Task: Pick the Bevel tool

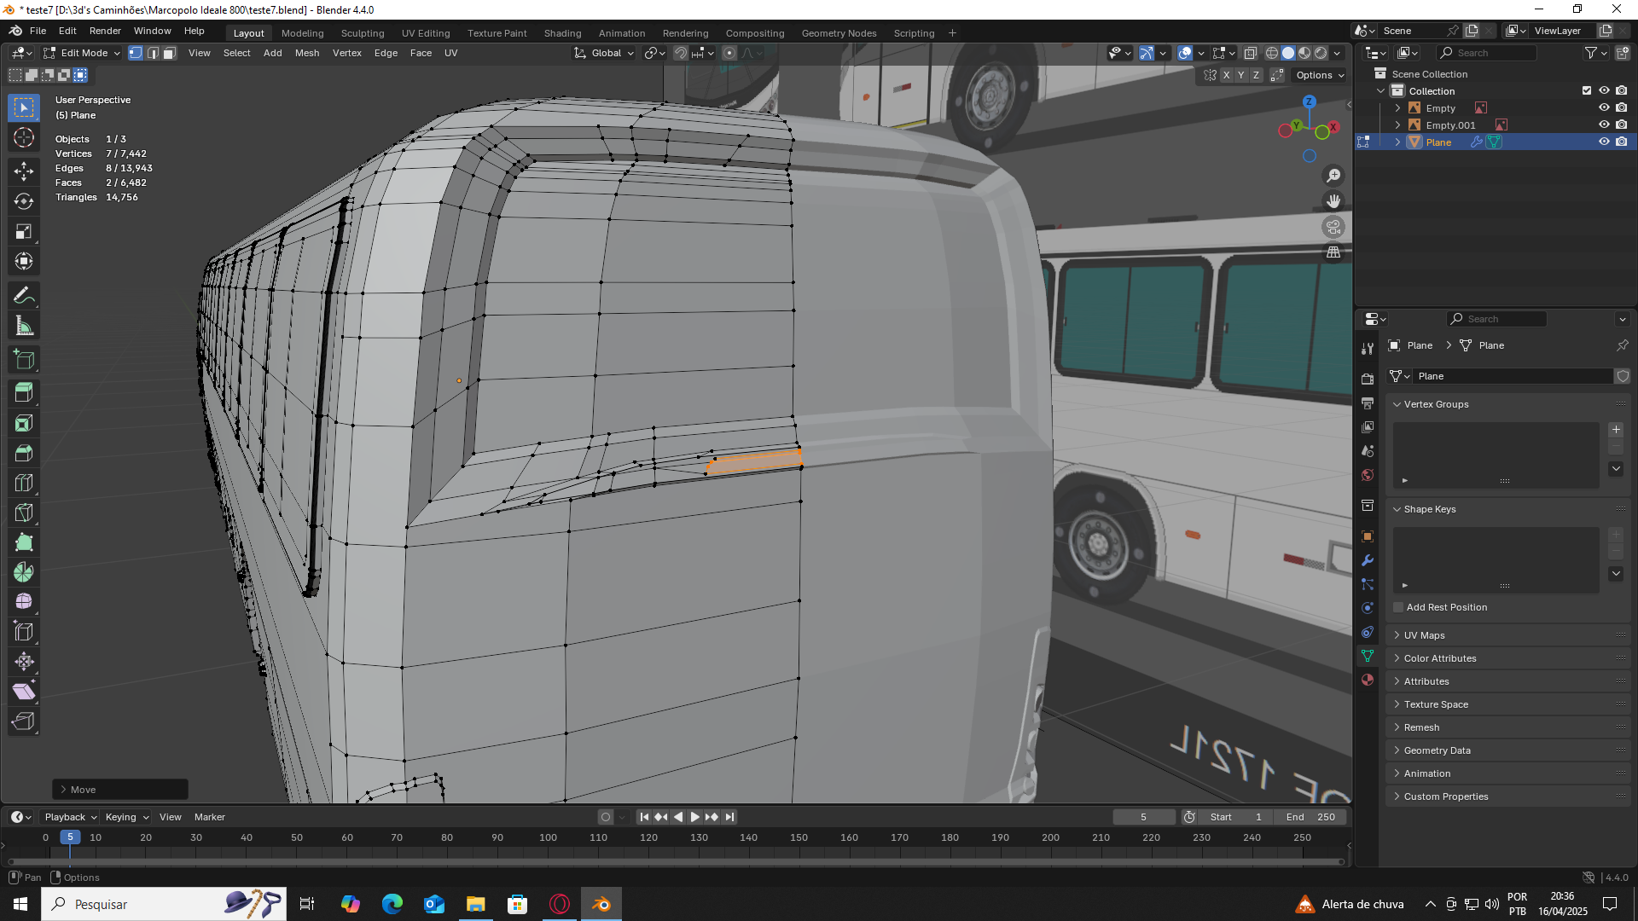Action: point(24,453)
